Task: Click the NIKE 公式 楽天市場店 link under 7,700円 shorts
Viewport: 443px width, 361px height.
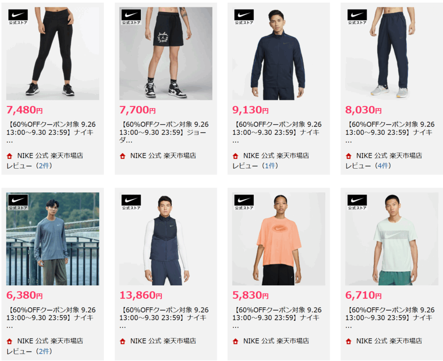Action: coord(163,156)
